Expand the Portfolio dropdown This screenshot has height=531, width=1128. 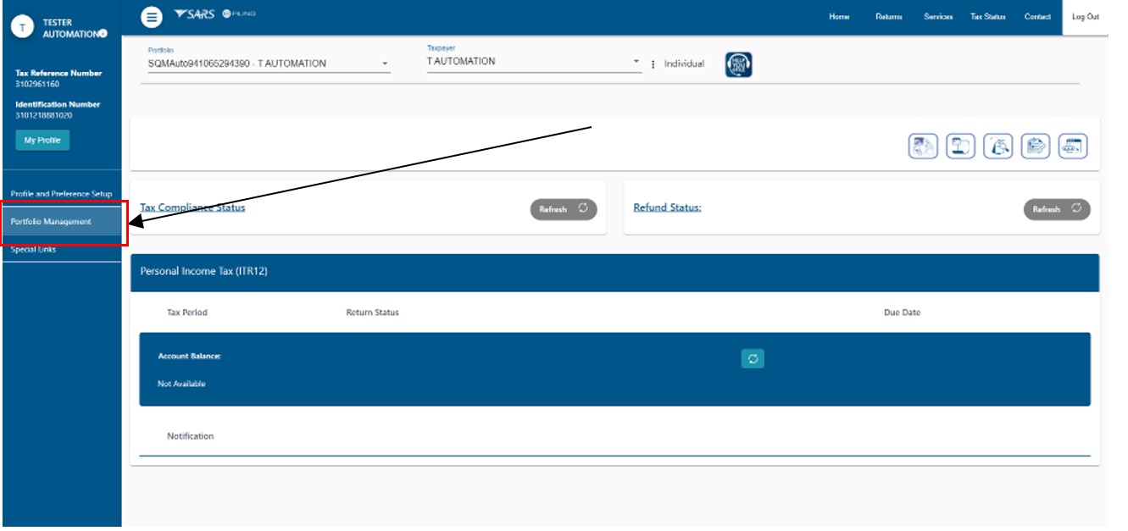click(269, 64)
